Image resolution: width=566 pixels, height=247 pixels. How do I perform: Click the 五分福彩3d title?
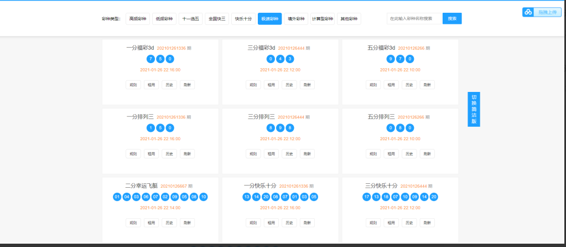pyautogui.click(x=382, y=48)
